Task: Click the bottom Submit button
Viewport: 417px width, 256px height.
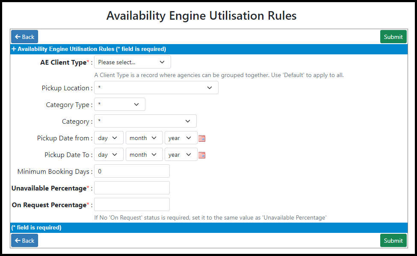Action: click(393, 241)
